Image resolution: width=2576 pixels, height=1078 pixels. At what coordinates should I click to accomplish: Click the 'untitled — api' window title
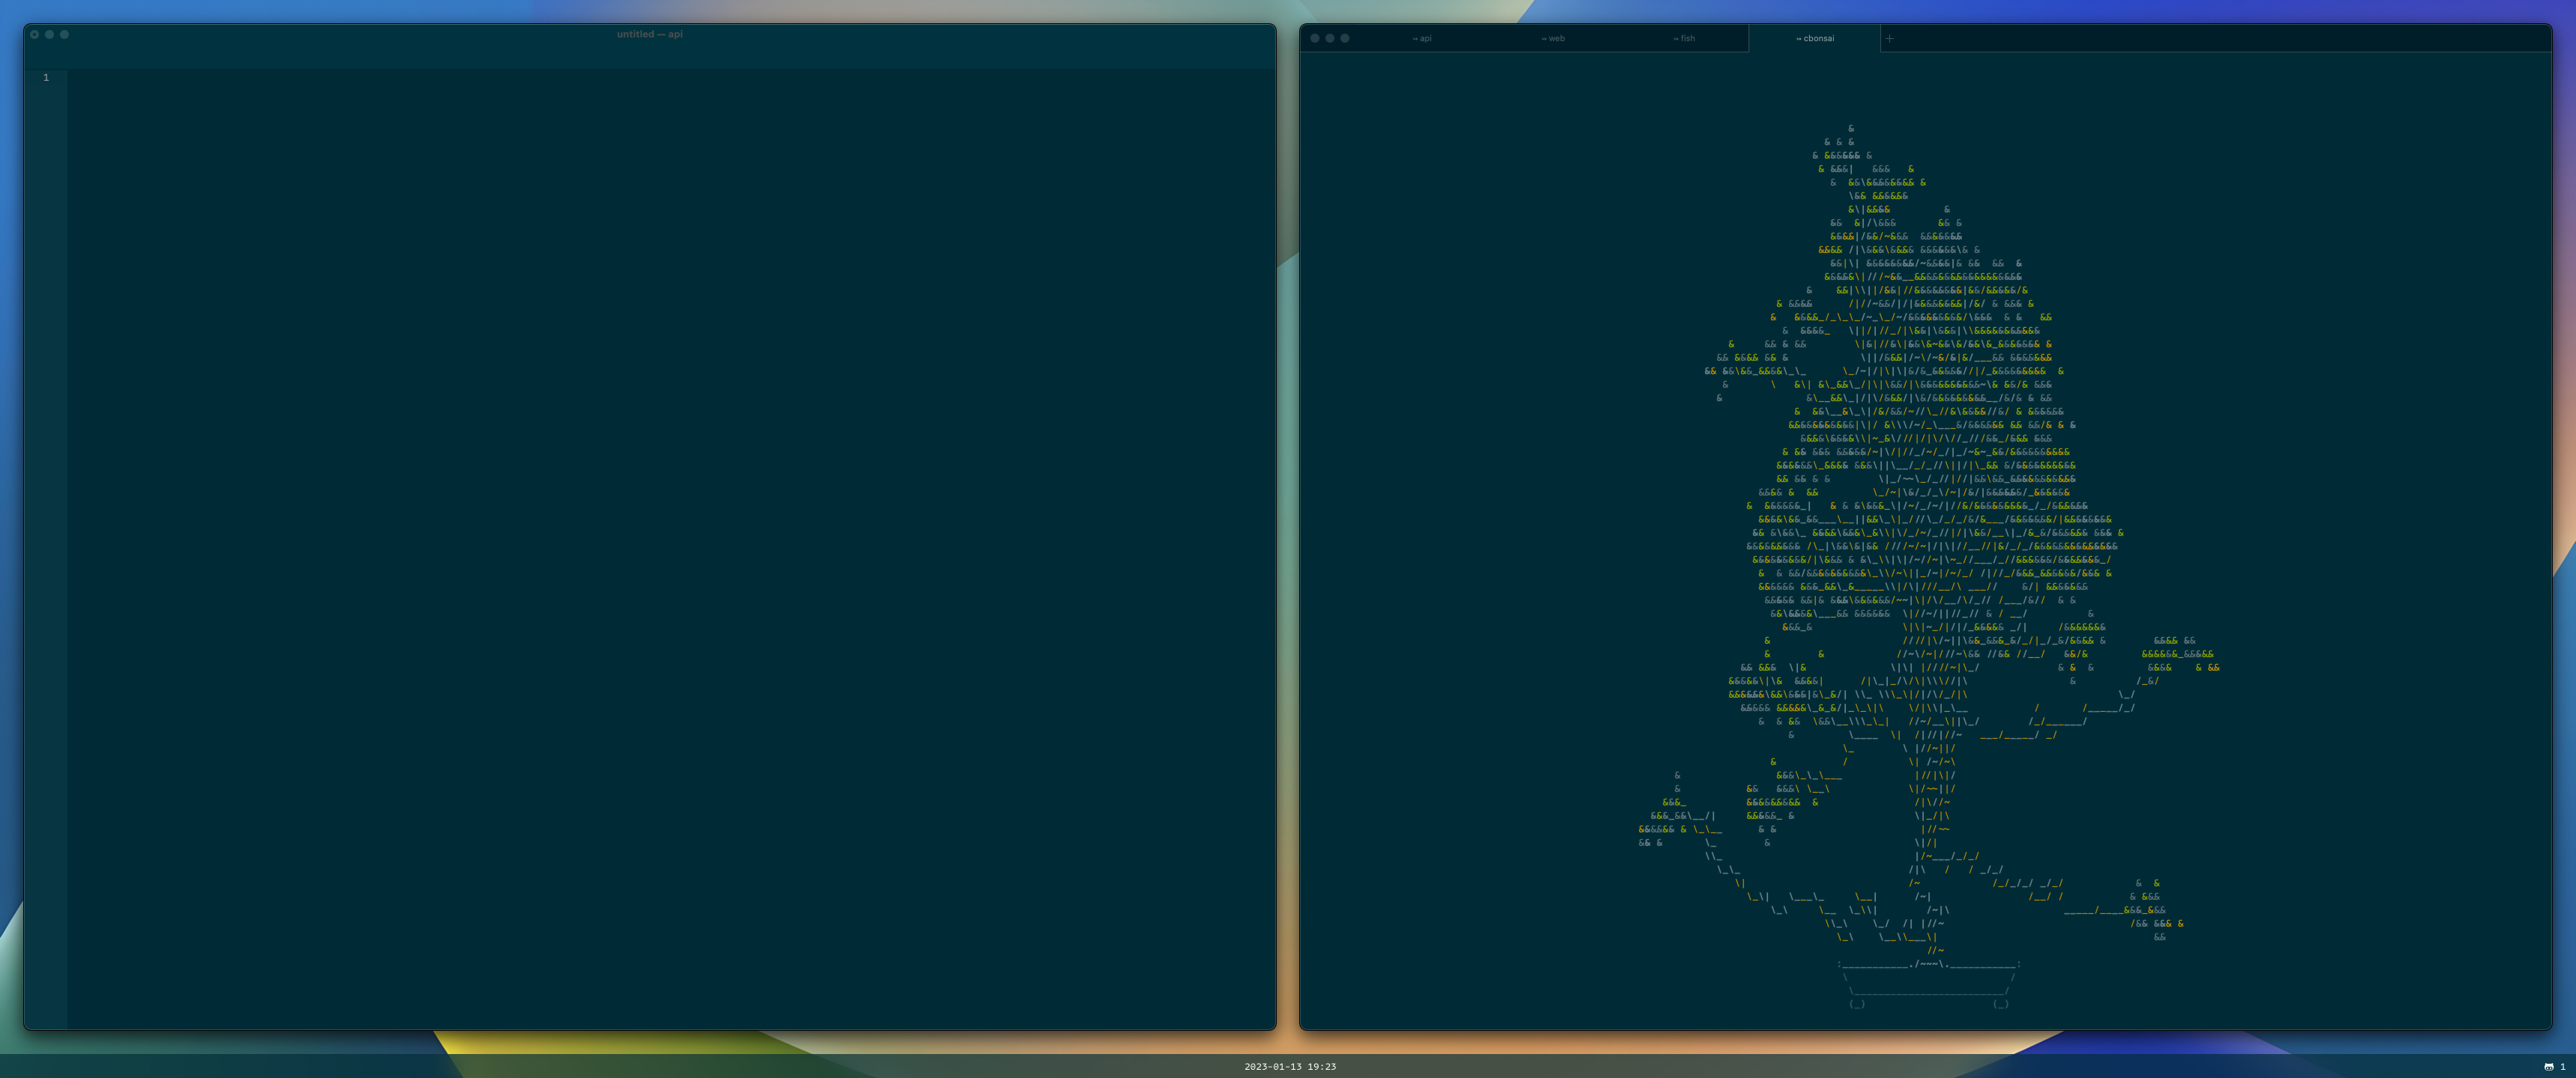pyautogui.click(x=649, y=34)
